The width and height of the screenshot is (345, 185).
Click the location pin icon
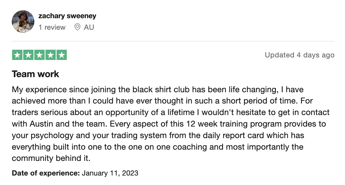coord(77,27)
